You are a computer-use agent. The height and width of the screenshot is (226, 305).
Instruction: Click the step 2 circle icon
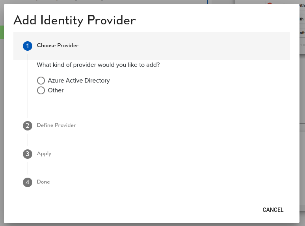tap(28, 126)
